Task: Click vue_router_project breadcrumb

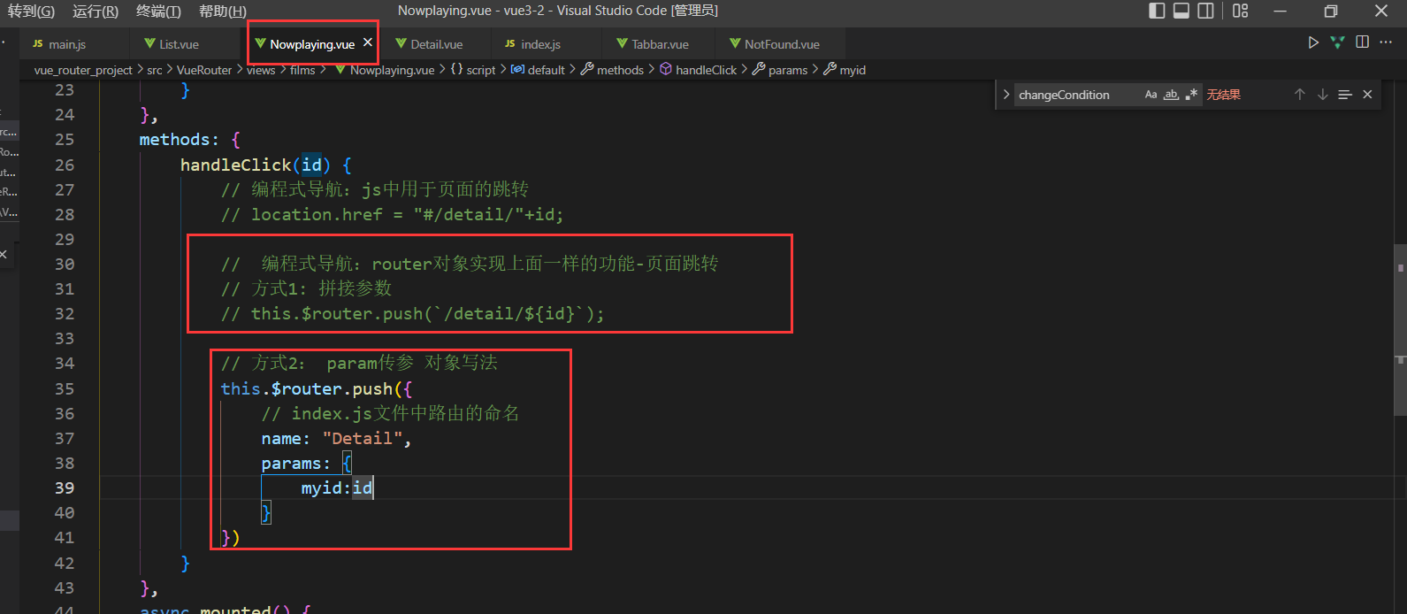Action: coord(83,70)
